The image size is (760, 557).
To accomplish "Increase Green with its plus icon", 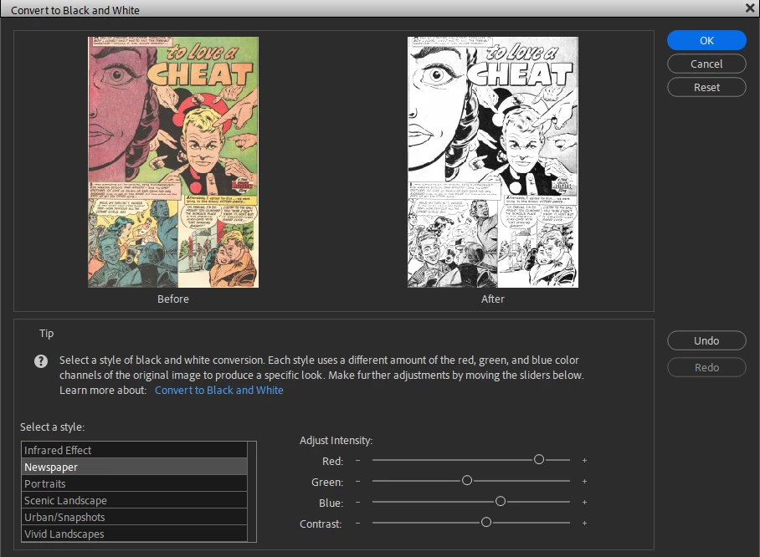I will coord(584,481).
